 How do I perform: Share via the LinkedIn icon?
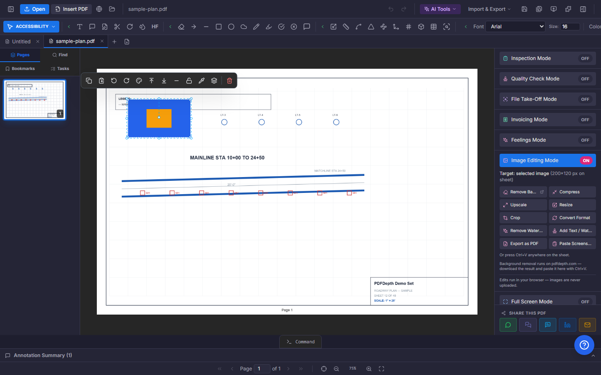click(x=568, y=325)
